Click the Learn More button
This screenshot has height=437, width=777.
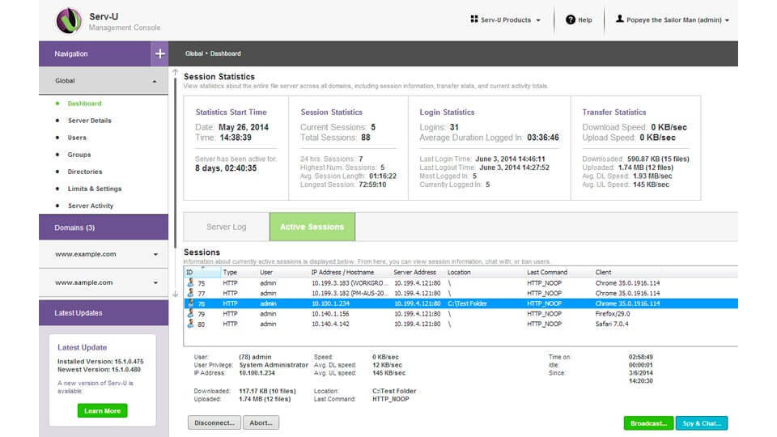click(x=103, y=411)
